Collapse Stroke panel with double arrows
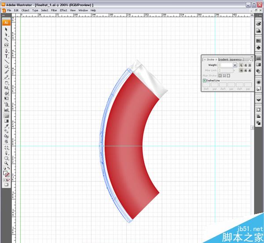 [252, 57]
